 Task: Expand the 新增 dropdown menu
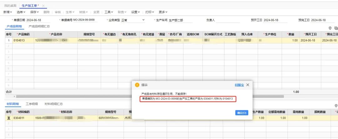(8, 12)
